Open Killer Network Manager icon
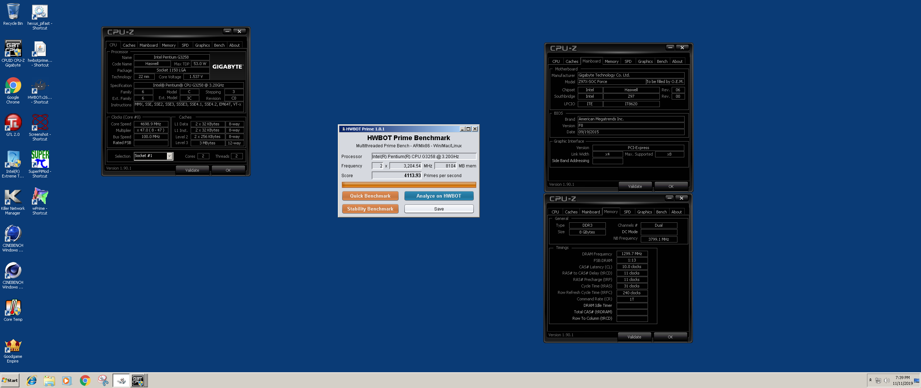The image size is (921, 388). click(x=13, y=202)
